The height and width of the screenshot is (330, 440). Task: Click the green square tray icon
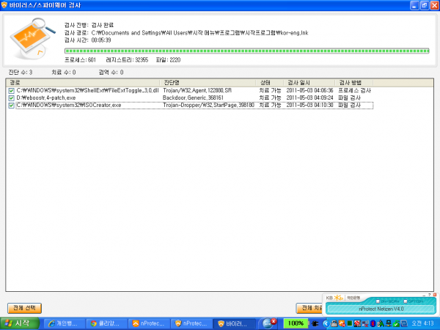pyautogui.click(x=350, y=323)
